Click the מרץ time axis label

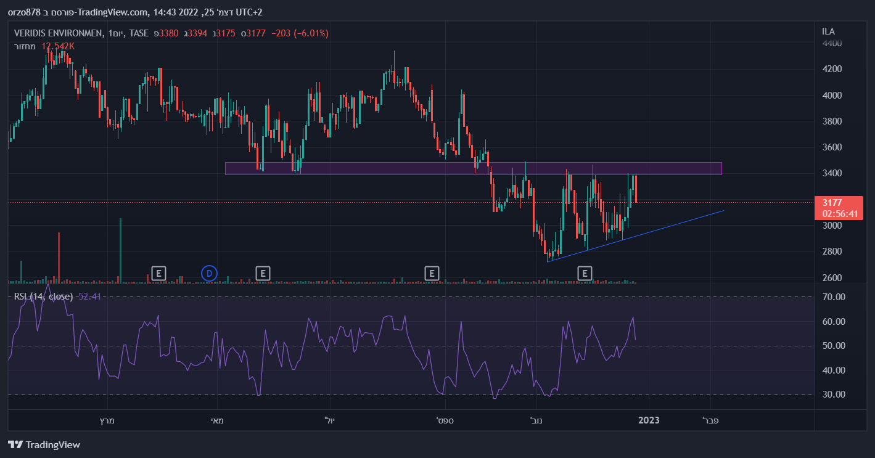point(107,420)
